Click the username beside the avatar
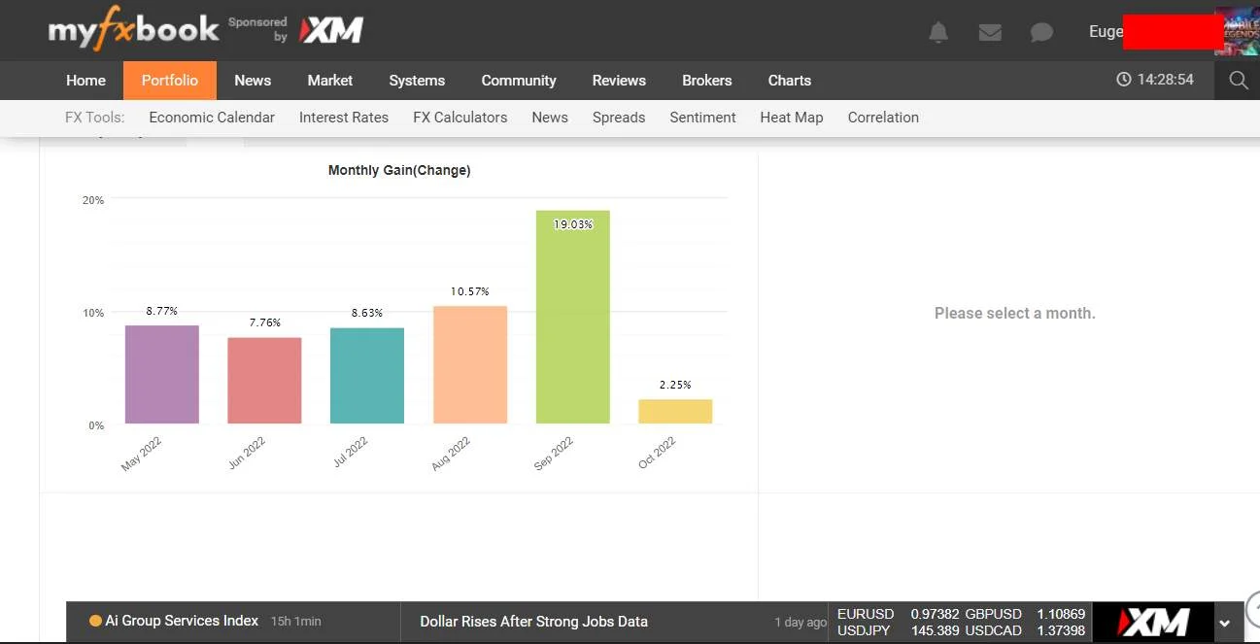This screenshot has height=644, width=1260. click(1106, 31)
